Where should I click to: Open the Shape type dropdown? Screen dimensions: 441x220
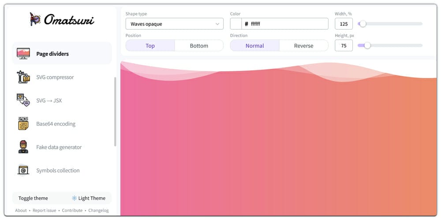174,24
